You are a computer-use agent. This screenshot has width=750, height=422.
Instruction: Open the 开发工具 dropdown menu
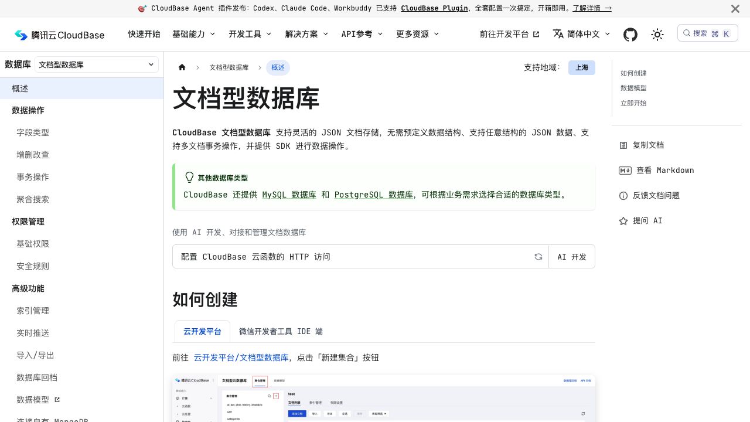250,34
